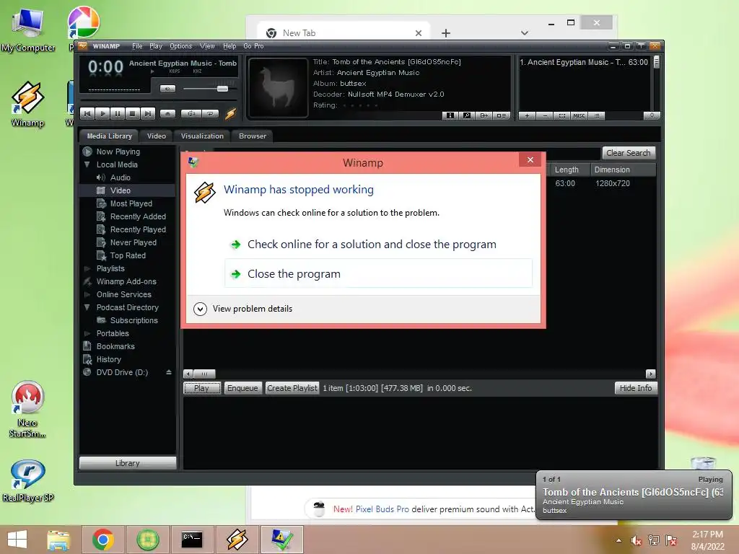Click the playlist add (+) button
This screenshot has width=739, height=554.
527,115
